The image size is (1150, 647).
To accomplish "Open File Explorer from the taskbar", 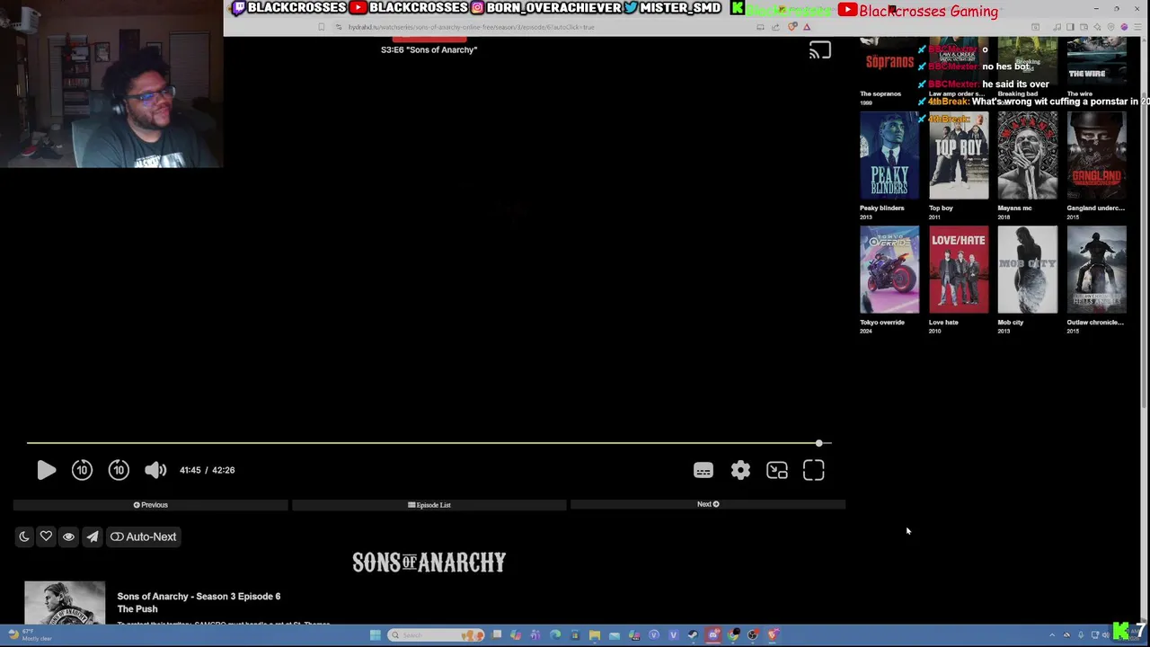I will [x=595, y=635].
